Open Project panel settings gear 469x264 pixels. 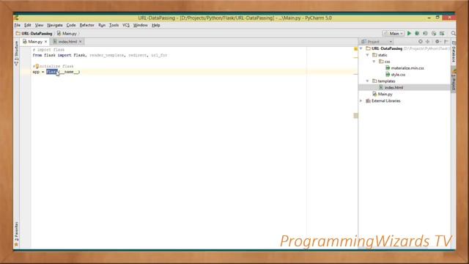pyautogui.click(x=437, y=42)
